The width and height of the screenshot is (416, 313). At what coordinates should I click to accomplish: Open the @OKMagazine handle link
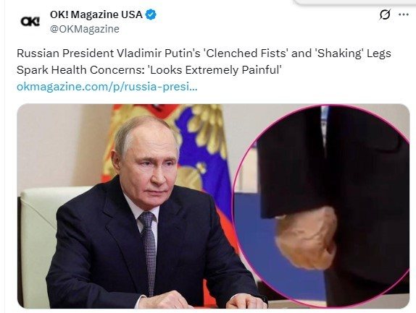tap(85, 29)
